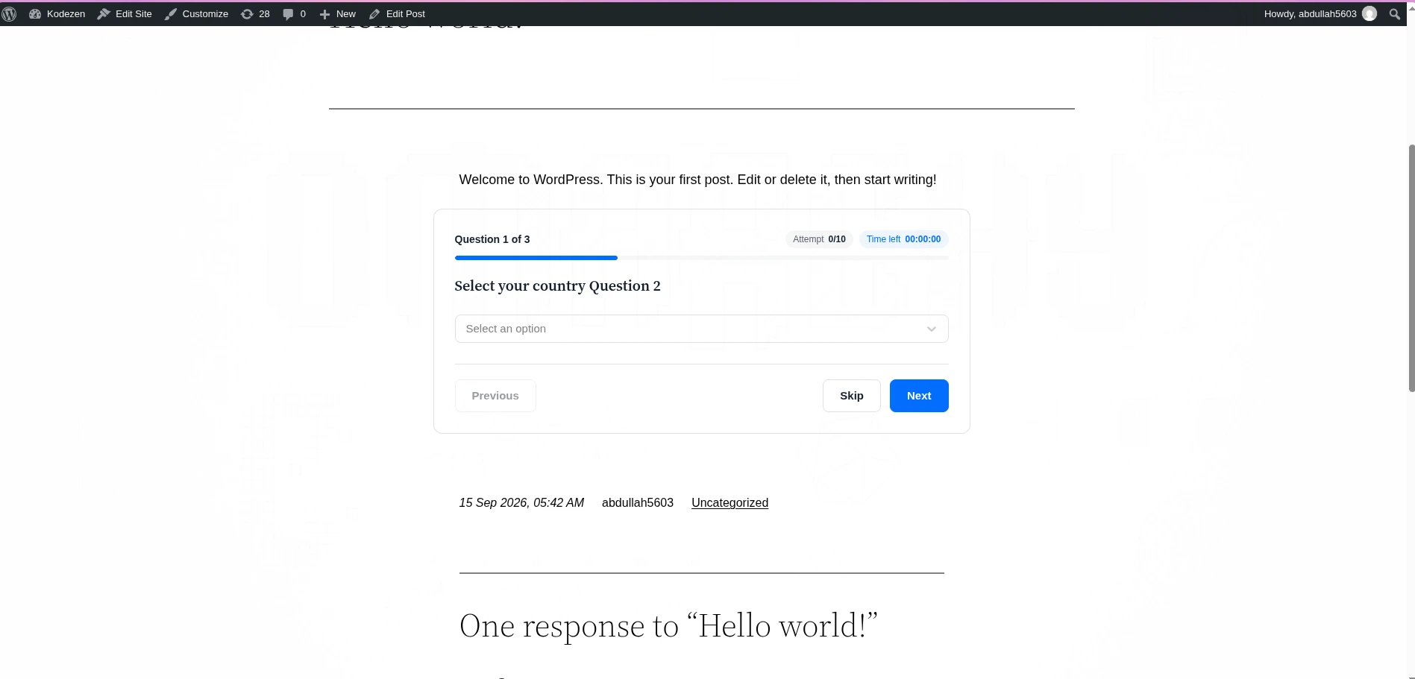The image size is (1415, 679).
Task: Click the New plus icon
Action: tap(324, 14)
